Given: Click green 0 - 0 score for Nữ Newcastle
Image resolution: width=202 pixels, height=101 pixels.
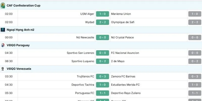Looking at the screenshot, I should (102, 37).
